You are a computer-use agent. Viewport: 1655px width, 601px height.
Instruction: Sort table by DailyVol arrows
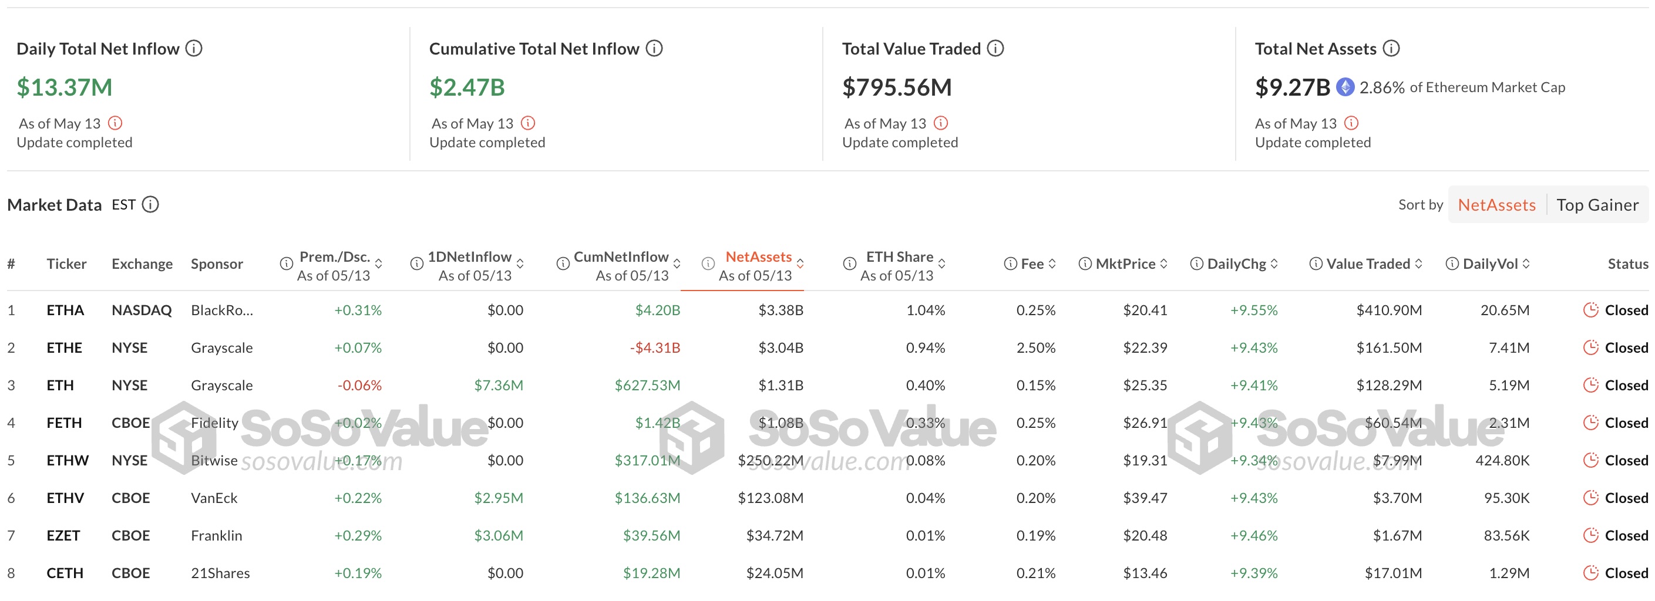coord(1526,264)
